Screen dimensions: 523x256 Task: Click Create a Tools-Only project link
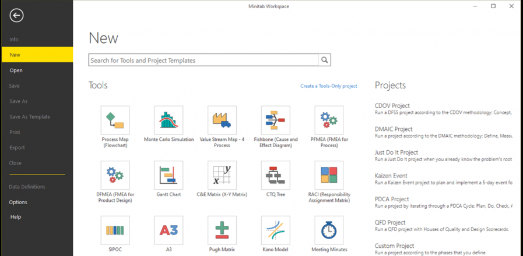[328, 86]
